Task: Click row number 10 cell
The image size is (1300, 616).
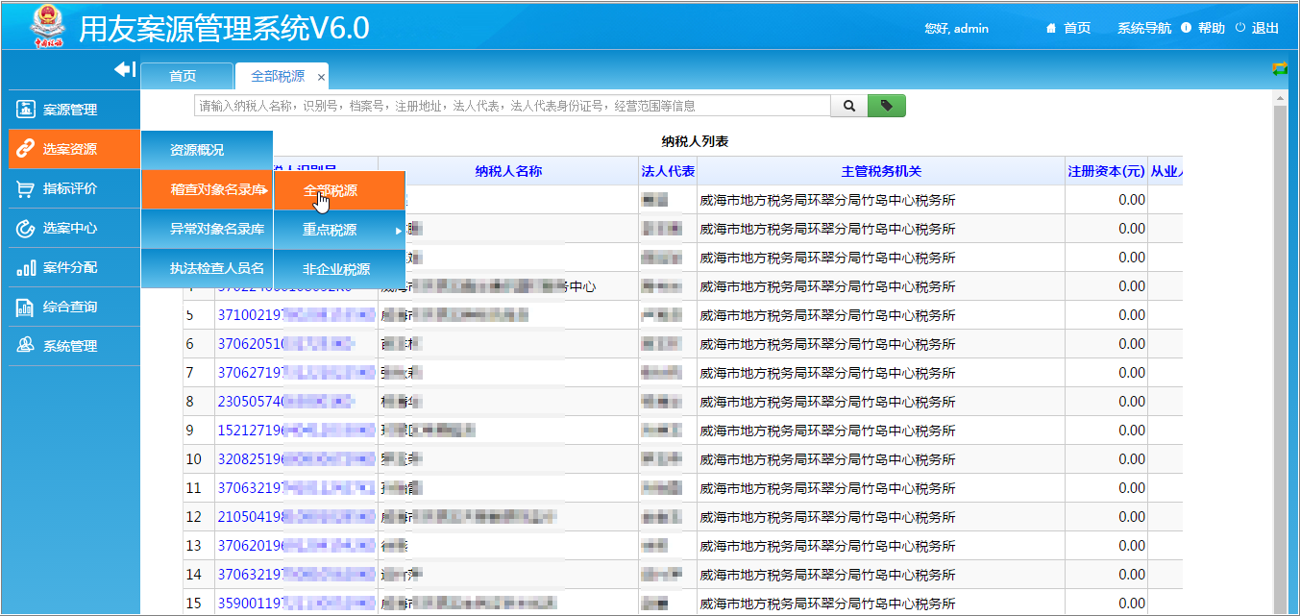Action: click(199, 459)
